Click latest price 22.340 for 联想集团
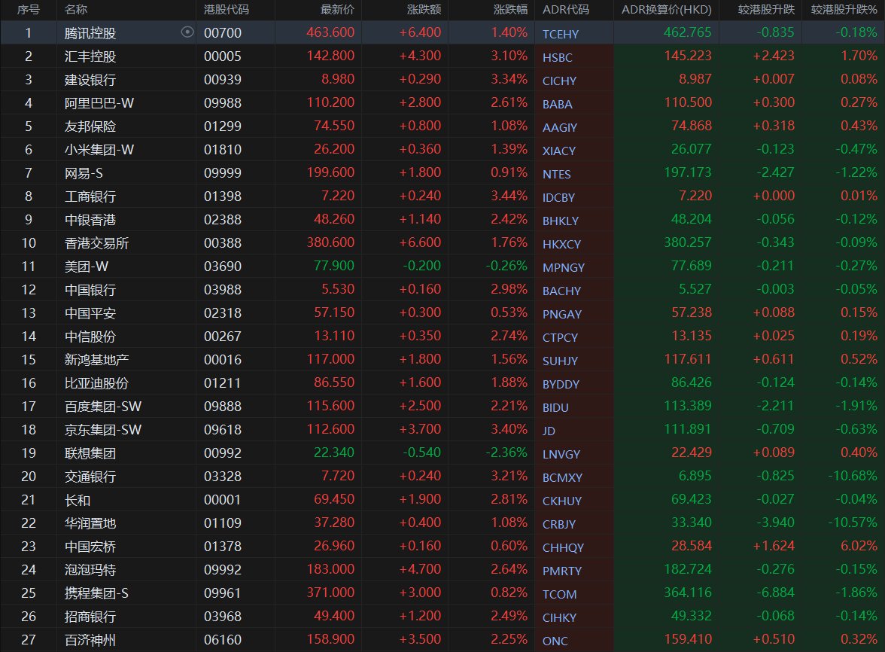 click(333, 452)
